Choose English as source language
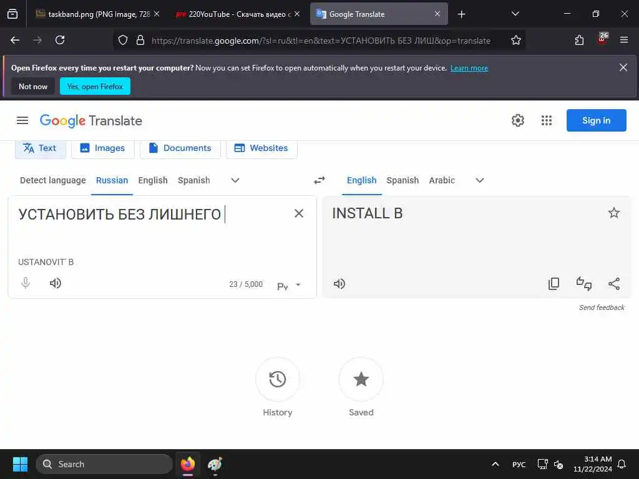The width and height of the screenshot is (639, 479). [x=153, y=180]
